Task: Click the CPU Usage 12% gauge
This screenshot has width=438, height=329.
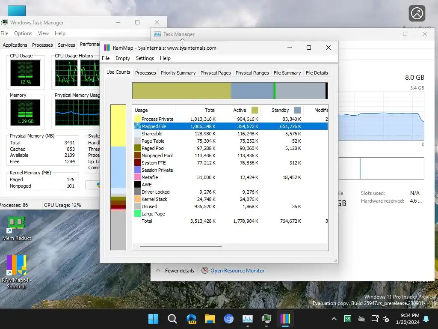Action: pyautogui.click(x=25, y=73)
